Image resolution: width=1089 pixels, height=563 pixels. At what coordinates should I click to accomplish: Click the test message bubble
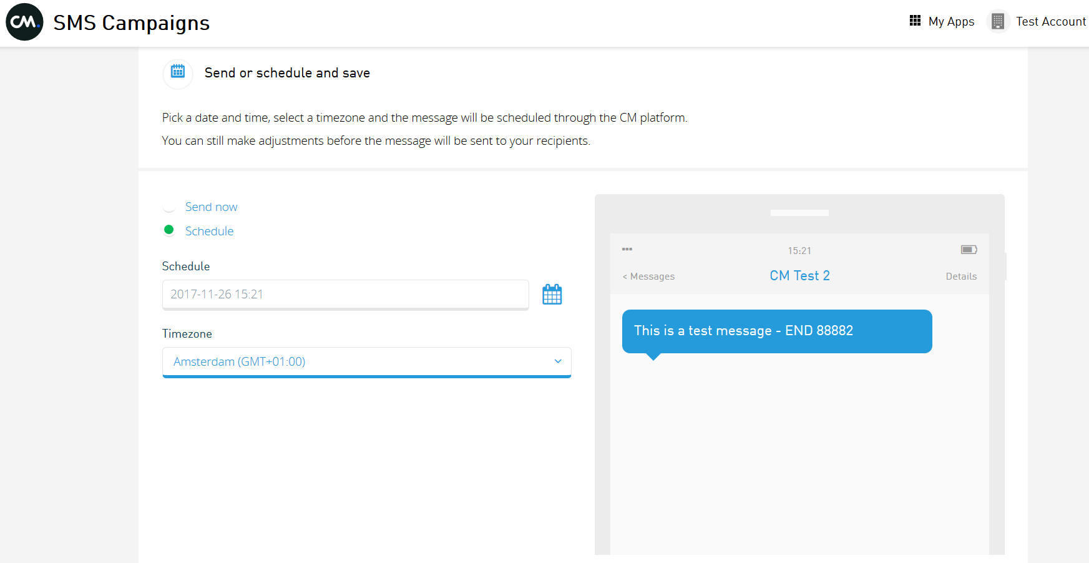(x=777, y=331)
